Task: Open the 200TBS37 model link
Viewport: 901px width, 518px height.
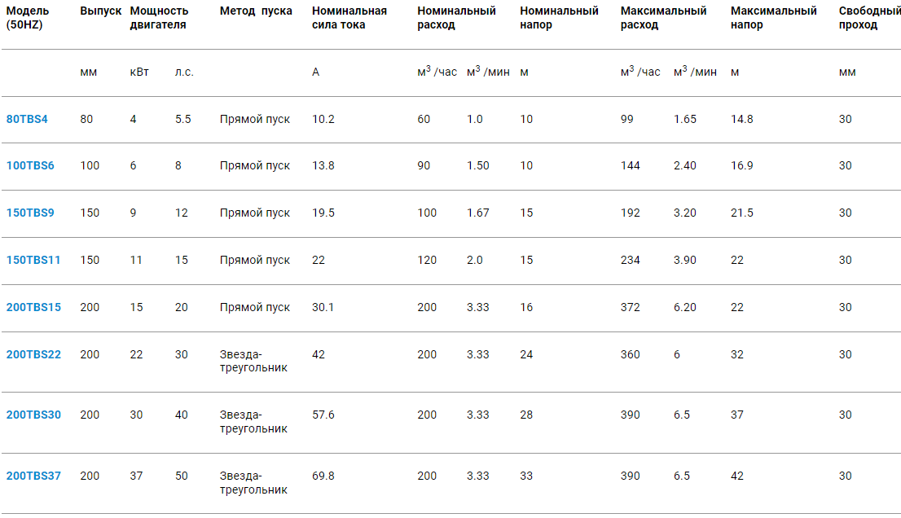Action: 33,476
